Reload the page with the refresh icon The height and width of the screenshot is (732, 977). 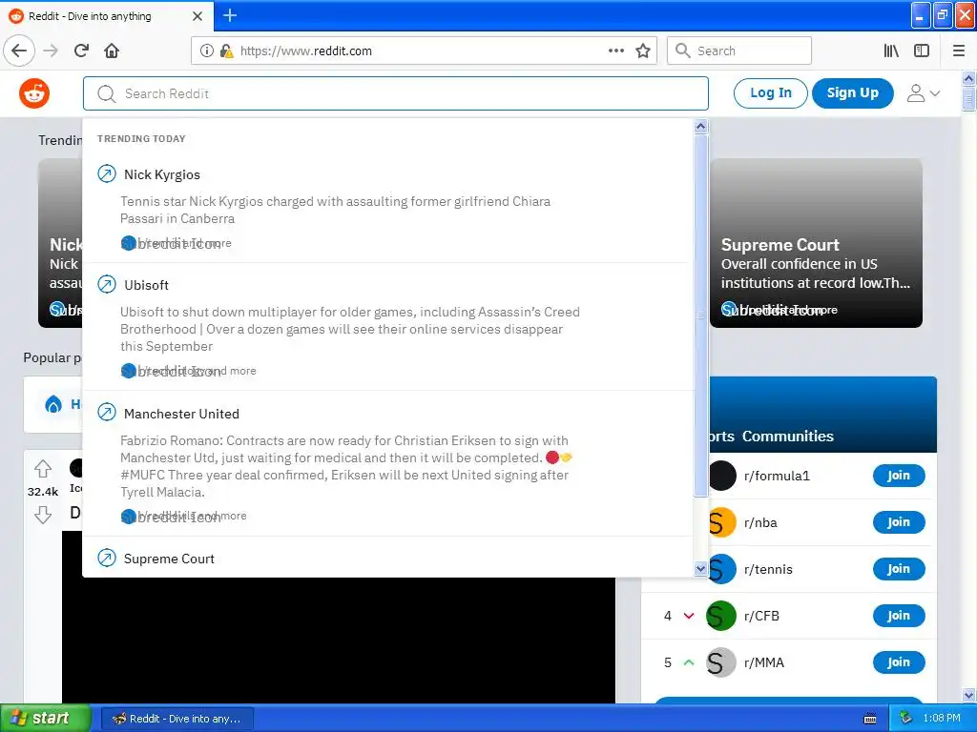[82, 51]
